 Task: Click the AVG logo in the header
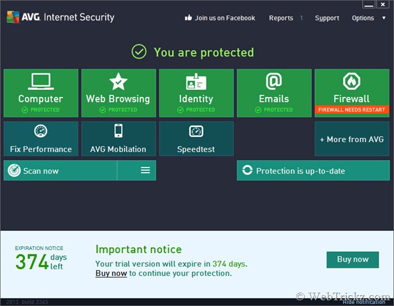[x=13, y=17]
